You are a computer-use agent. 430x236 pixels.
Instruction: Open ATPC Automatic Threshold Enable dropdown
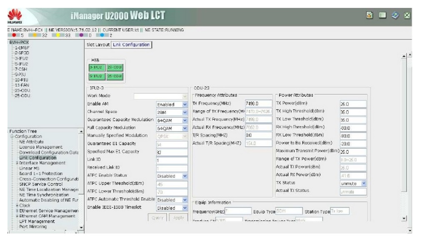click(x=185, y=200)
